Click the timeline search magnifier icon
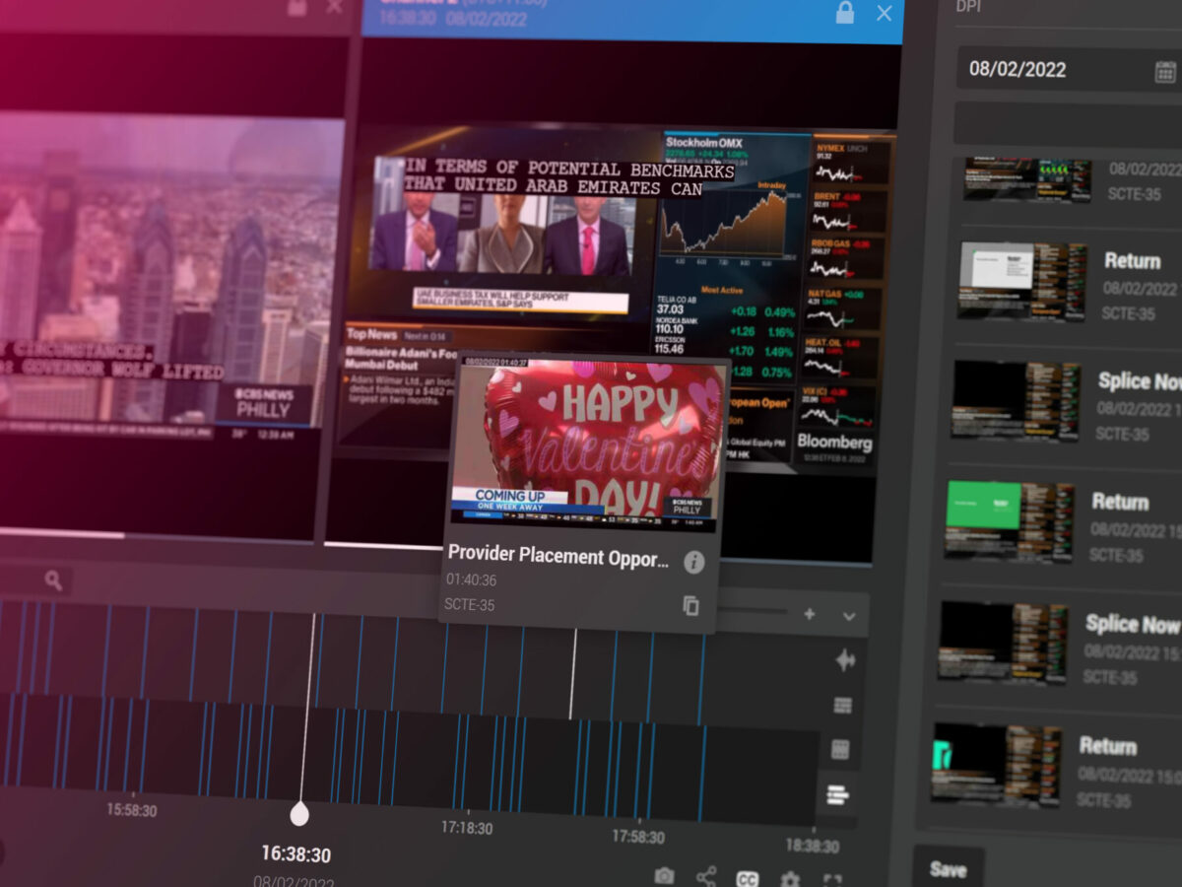 [x=54, y=581]
